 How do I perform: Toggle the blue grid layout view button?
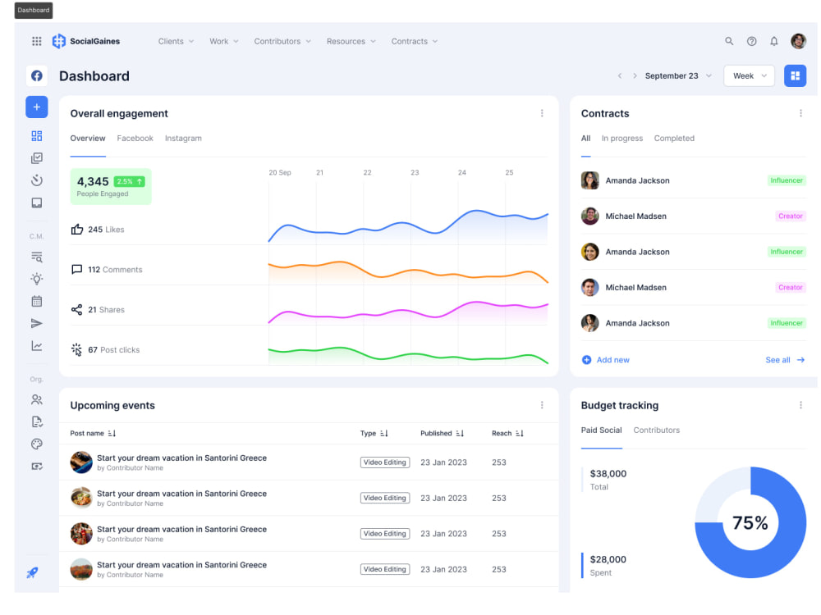point(795,75)
